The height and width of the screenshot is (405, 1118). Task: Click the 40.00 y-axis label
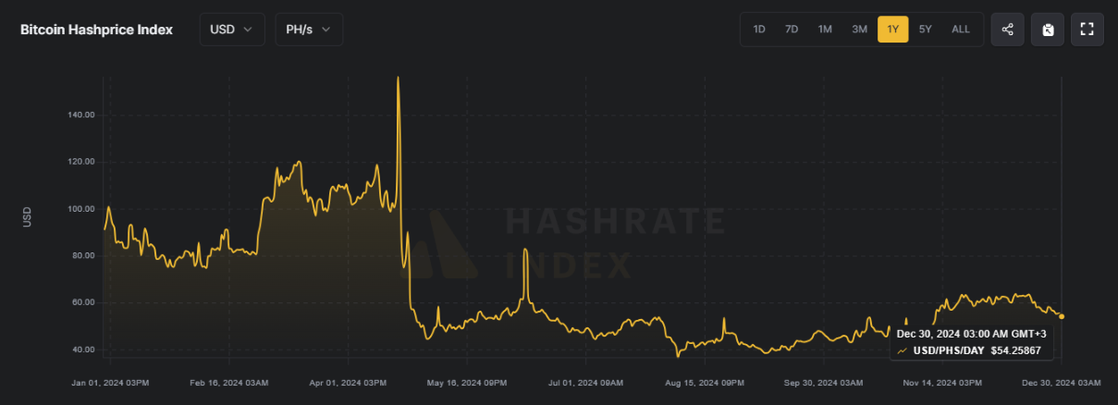pos(83,350)
